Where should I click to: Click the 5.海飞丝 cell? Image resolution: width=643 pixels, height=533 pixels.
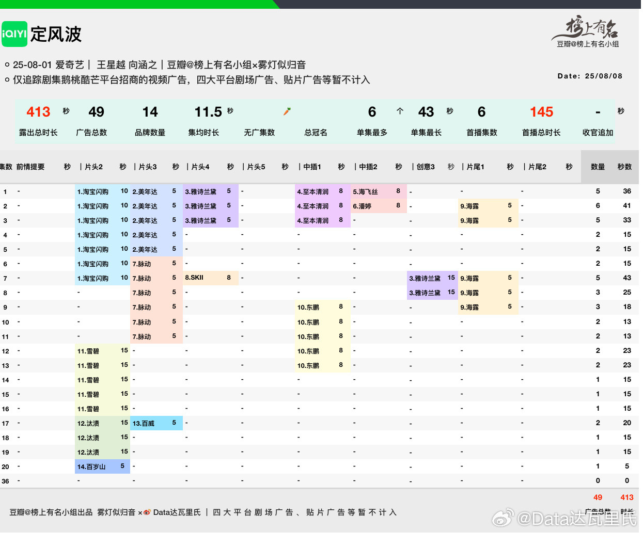[x=365, y=191]
